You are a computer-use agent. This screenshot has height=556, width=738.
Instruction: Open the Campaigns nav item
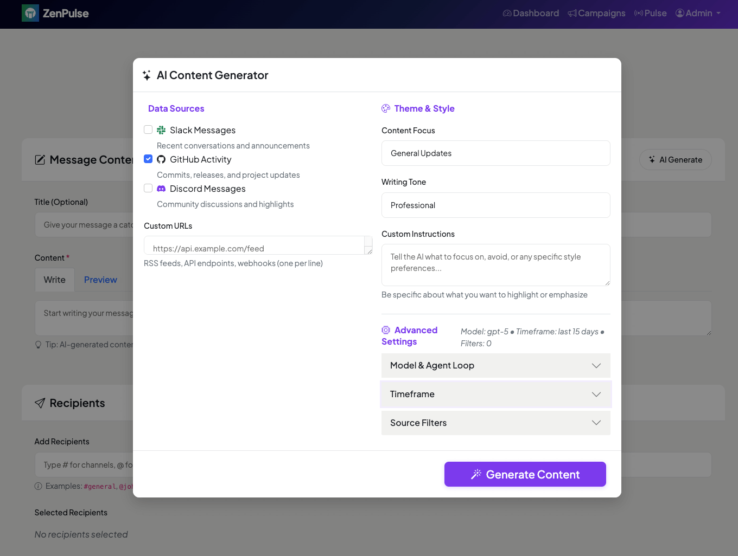(x=596, y=14)
